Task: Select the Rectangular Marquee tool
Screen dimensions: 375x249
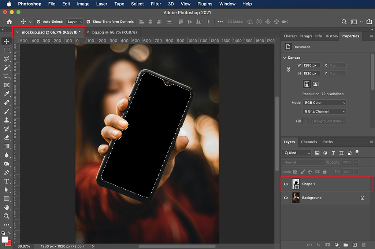Action: 7,50
